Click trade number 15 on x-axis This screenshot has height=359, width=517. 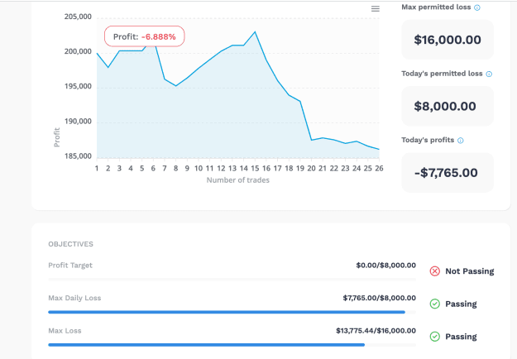(x=255, y=169)
